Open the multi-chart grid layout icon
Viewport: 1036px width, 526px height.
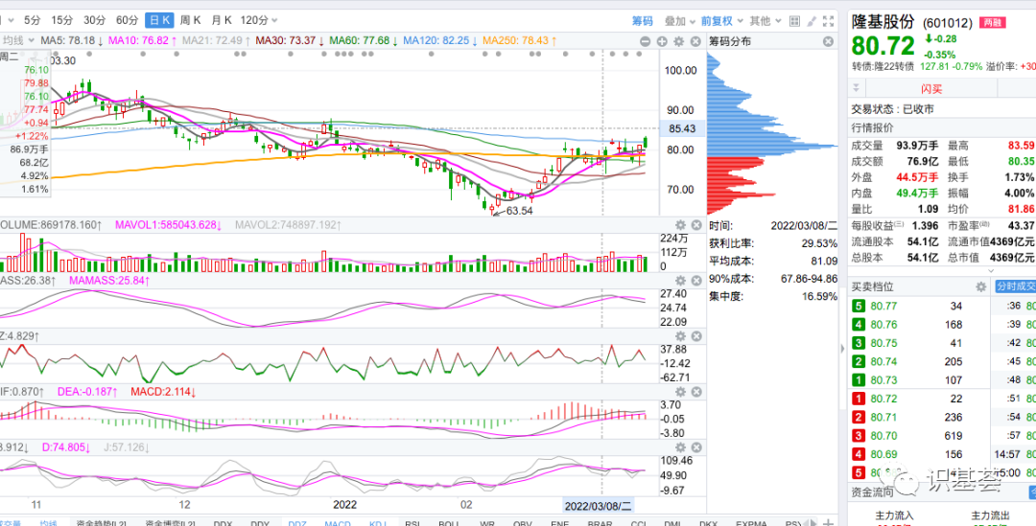pos(795,20)
